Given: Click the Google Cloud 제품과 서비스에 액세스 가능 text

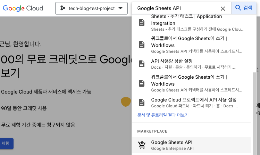Looking at the screenshot, I should (46, 92).
